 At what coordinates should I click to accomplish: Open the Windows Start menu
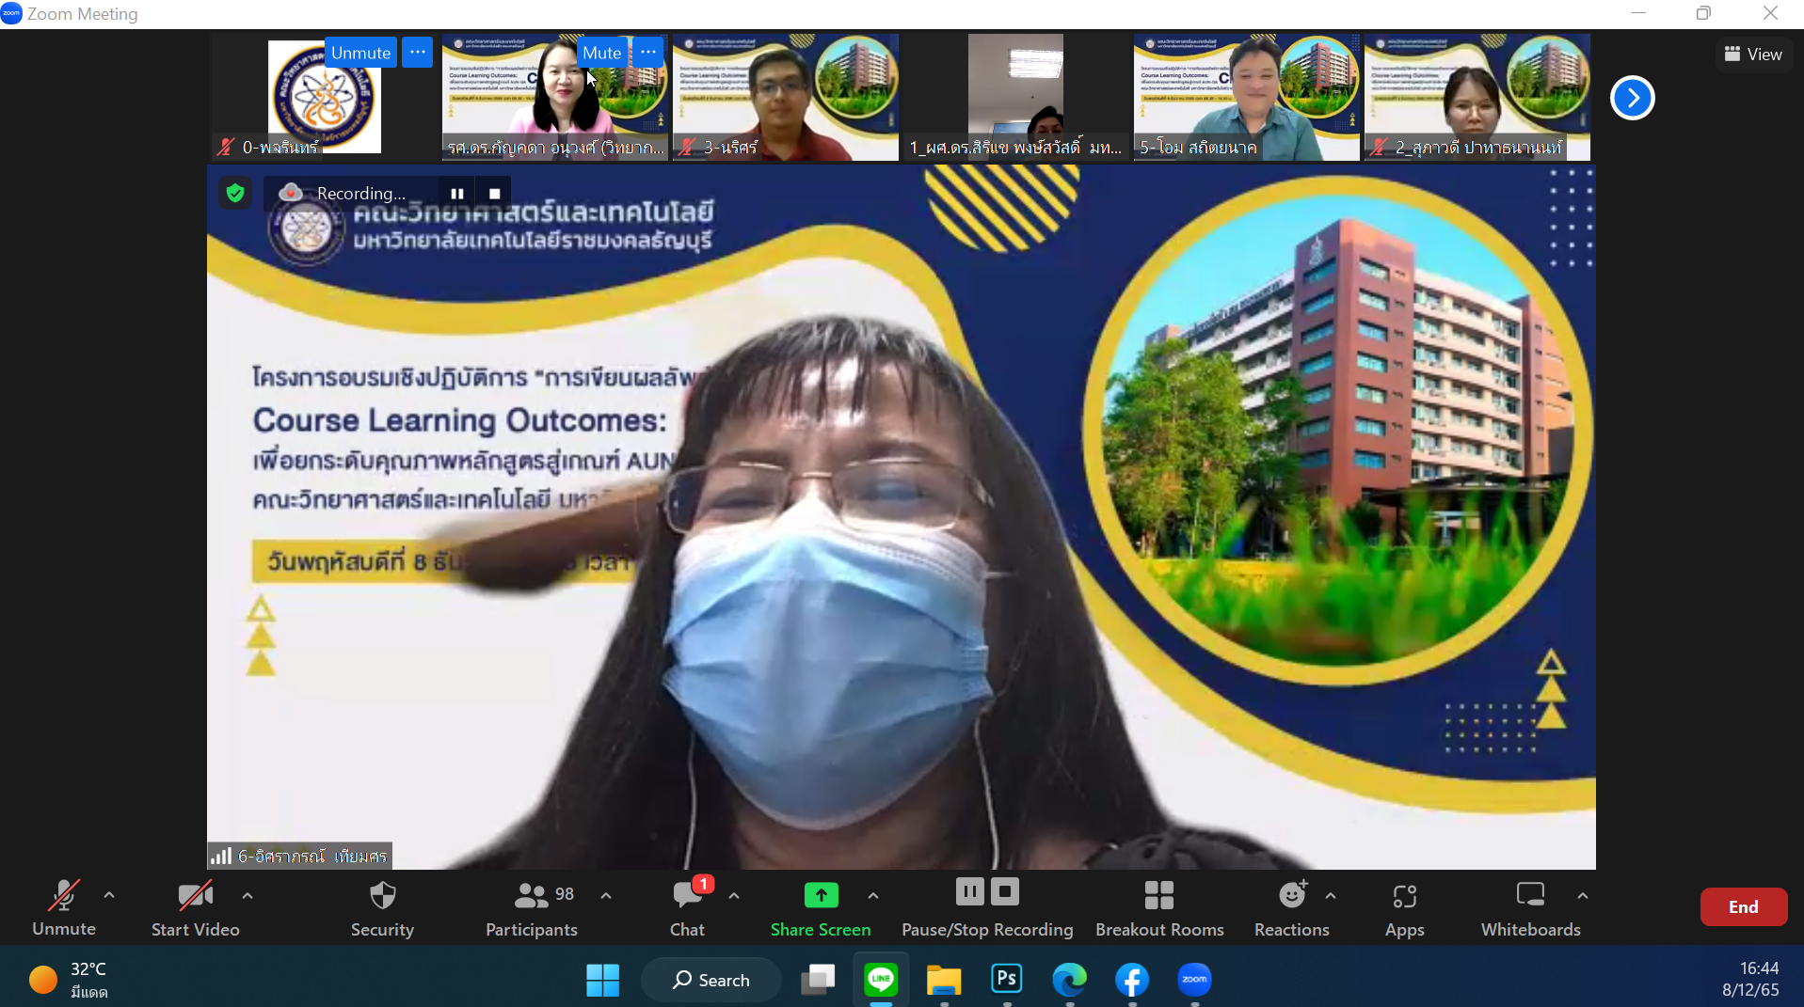point(602,980)
